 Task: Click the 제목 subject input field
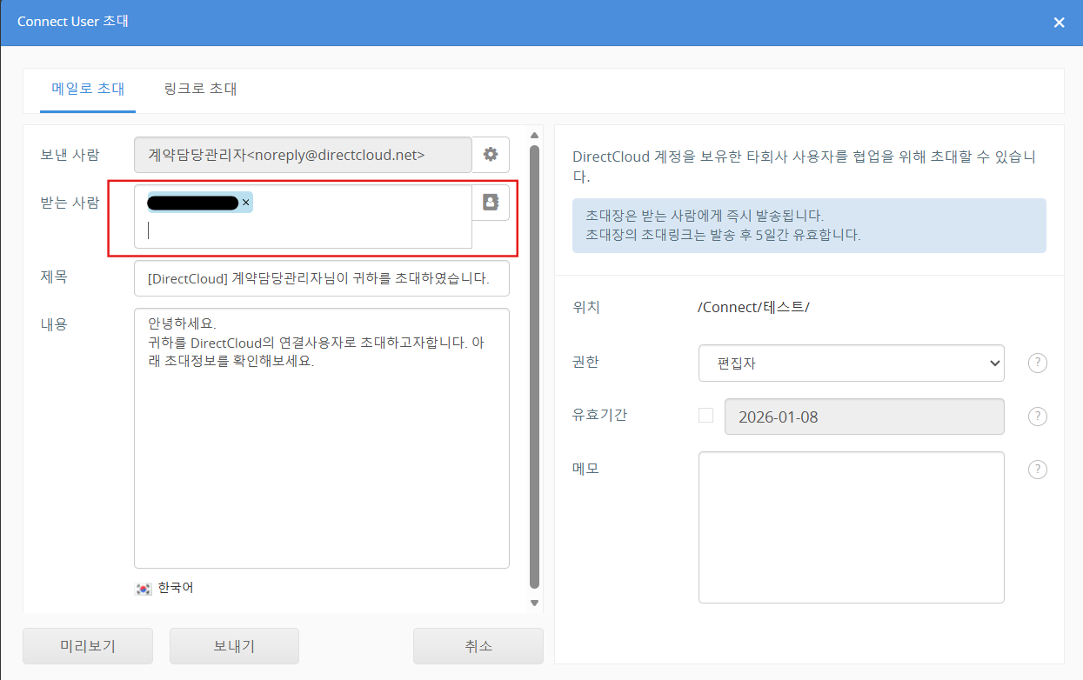321,279
